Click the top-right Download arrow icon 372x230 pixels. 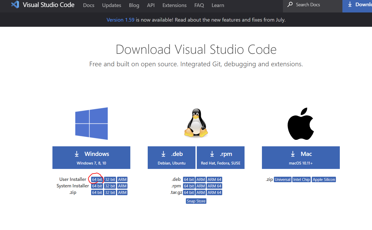pos(350,4)
